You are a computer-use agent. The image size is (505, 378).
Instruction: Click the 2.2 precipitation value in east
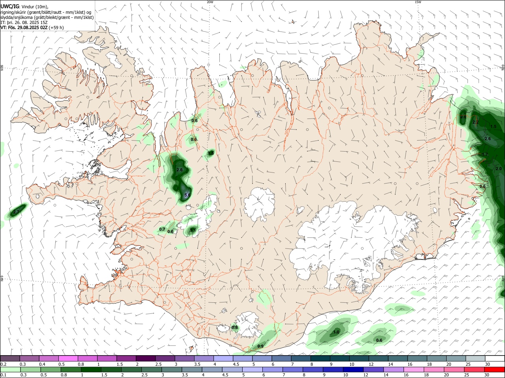[x=475, y=122]
